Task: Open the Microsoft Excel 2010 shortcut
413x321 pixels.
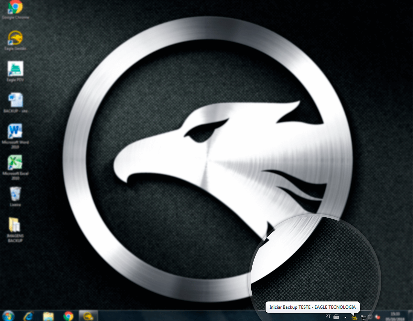Action: click(15, 167)
